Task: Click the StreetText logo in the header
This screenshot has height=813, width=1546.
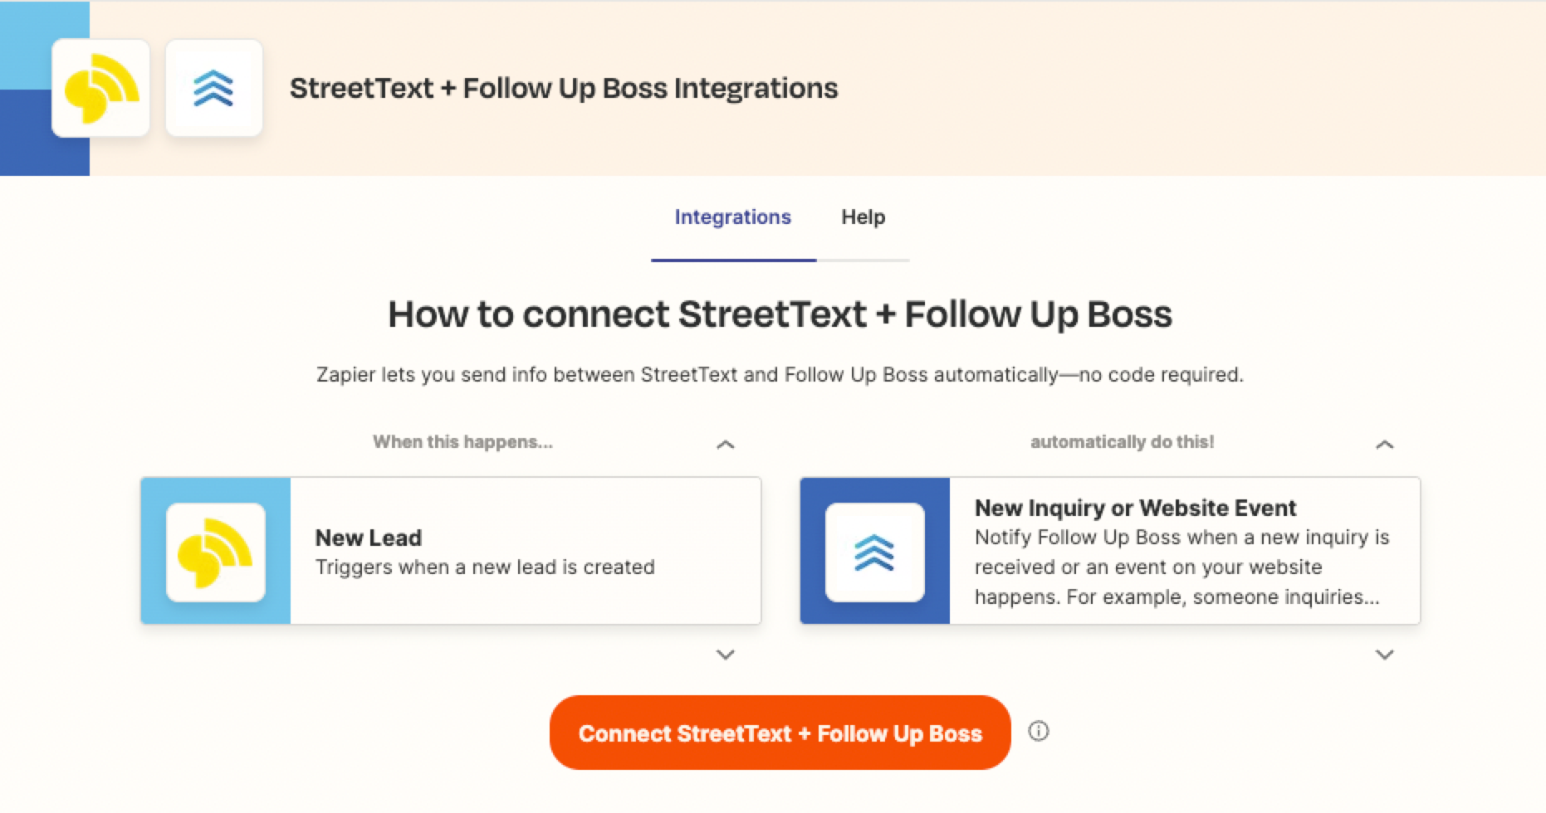Action: [100, 88]
